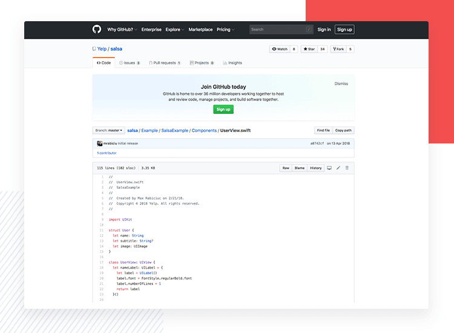
Task: Open Branch: master selector
Action: pos(108,130)
